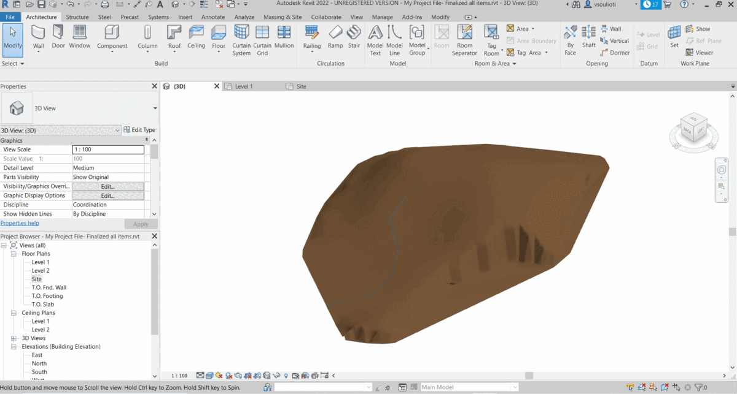Collapse the Floor Plans tree node
Image resolution: width=737 pixels, height=394 pixels.
click(14, 254)
